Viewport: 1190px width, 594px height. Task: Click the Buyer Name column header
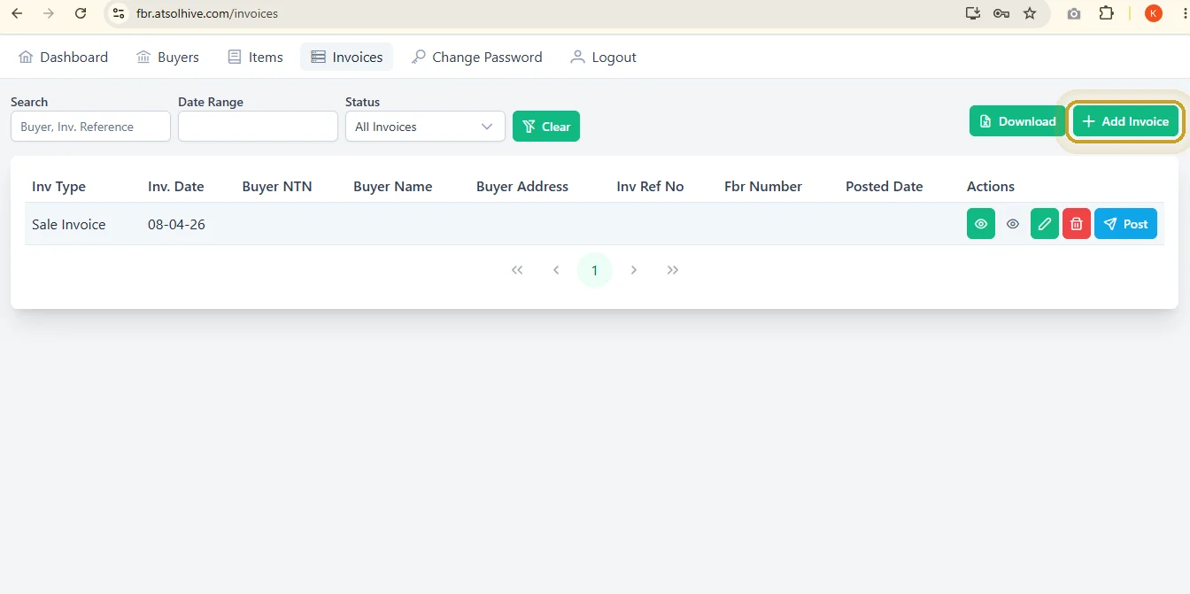[393, 187]
